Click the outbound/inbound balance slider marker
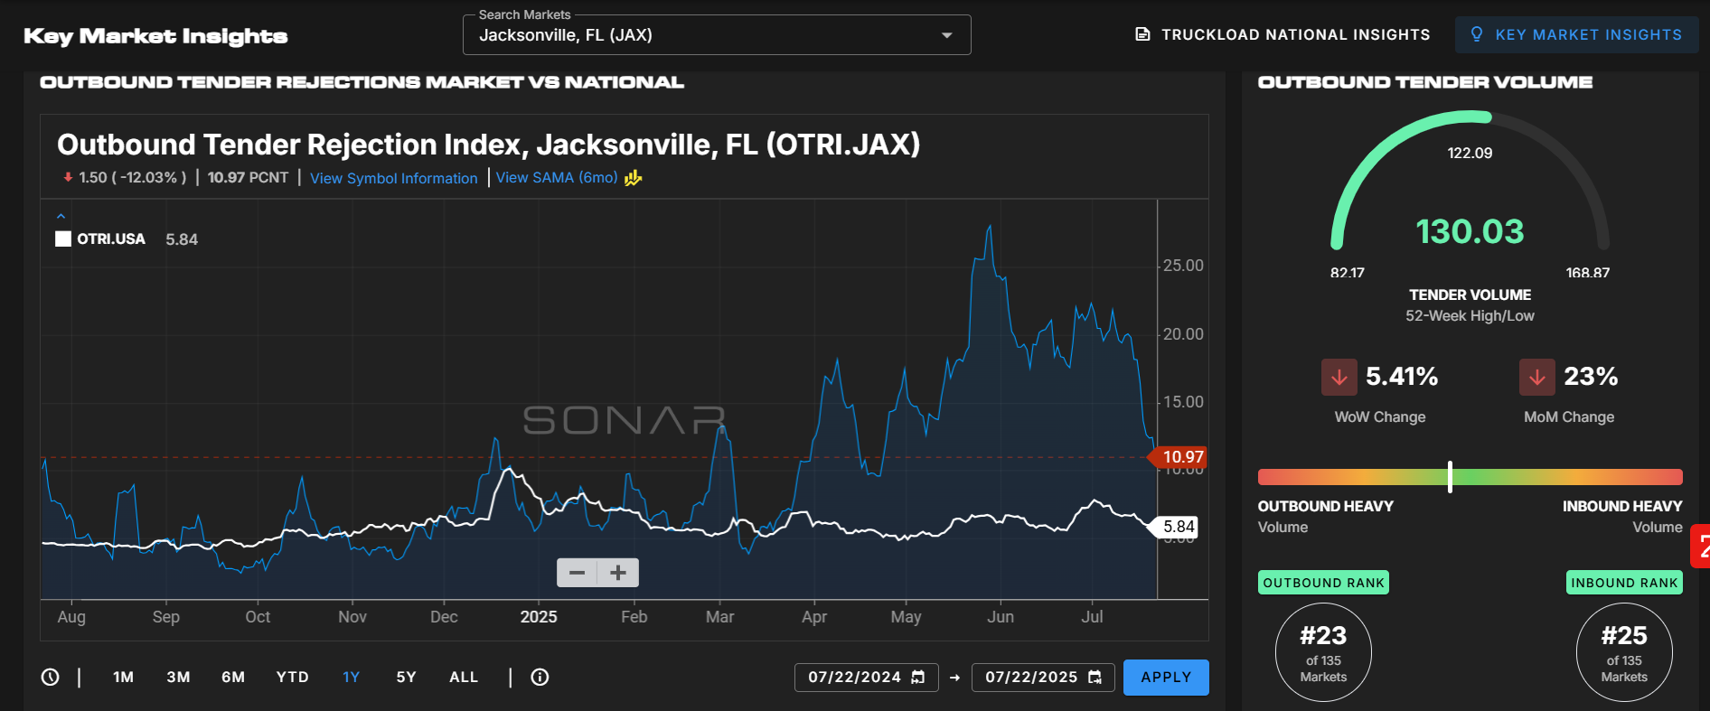This screenshot has height=711, width=1710. point(1450,476)
